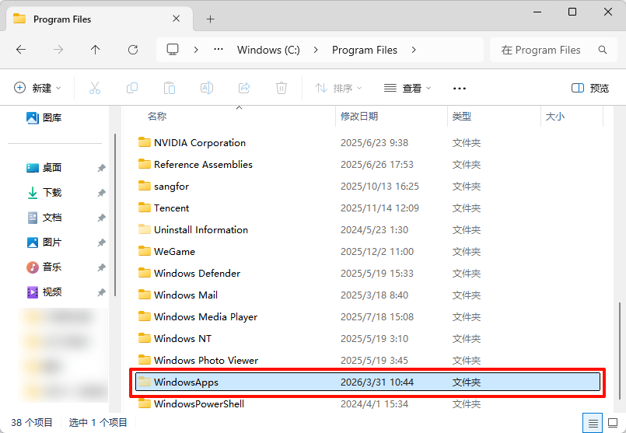
Task: Go up one folder level
Action: coord(95,50)
